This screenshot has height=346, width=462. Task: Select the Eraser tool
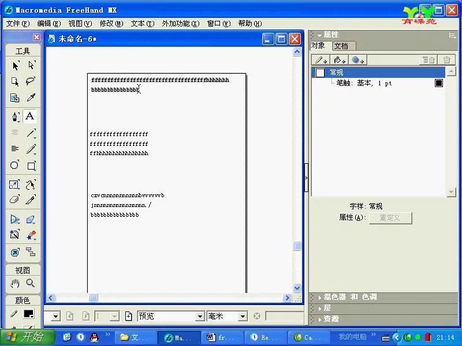[x=15, y=200]
